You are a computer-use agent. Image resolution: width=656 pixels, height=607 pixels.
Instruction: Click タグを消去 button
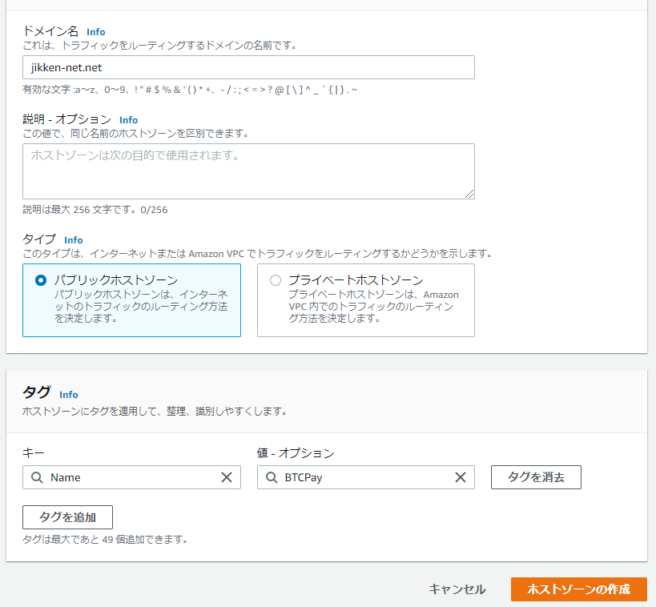(x=536, y=477)
